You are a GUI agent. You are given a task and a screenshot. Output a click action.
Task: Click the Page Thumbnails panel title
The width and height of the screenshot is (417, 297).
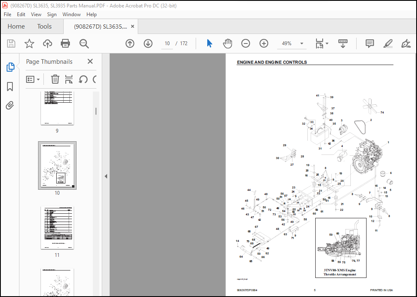[49, 62]
